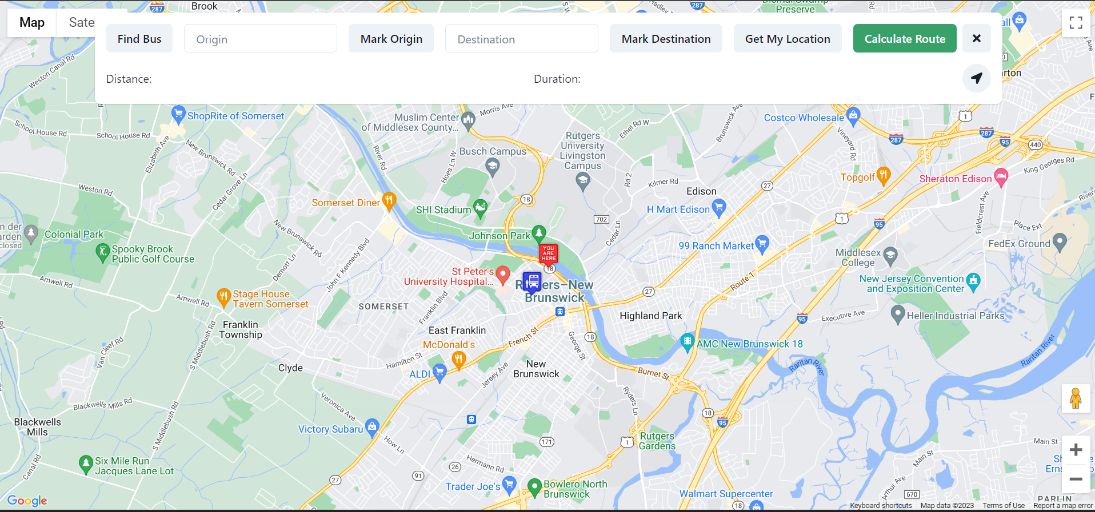Click the Walmart Supercenter map label

[726, 494]
